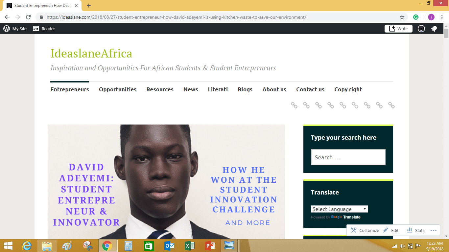Image resolution: width=449 pixels, height=252 pixels.
Task: Click the page scrollbar up arrow
Action: coord(446,26)
